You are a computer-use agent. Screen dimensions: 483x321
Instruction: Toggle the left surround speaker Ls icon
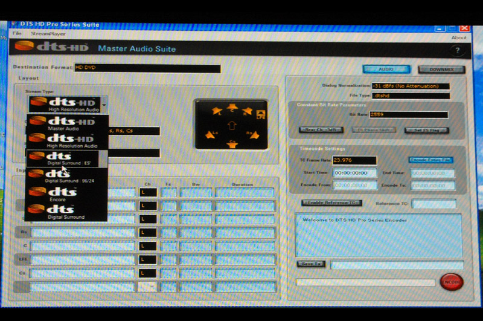pos(209,134)
